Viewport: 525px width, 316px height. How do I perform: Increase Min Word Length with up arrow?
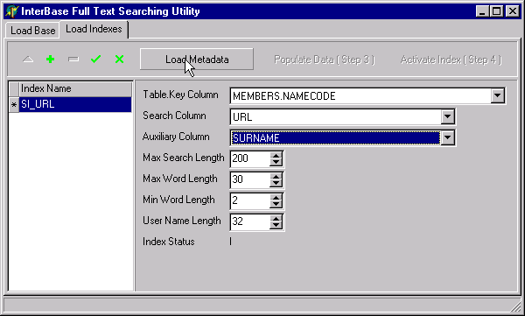click(276, 197)
